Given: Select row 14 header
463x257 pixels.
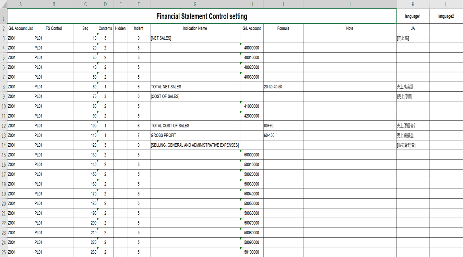Looking at the screenshot, I should coord(4,145).
